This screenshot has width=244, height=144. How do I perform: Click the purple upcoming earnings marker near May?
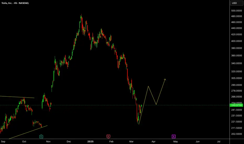pos(174,136)
